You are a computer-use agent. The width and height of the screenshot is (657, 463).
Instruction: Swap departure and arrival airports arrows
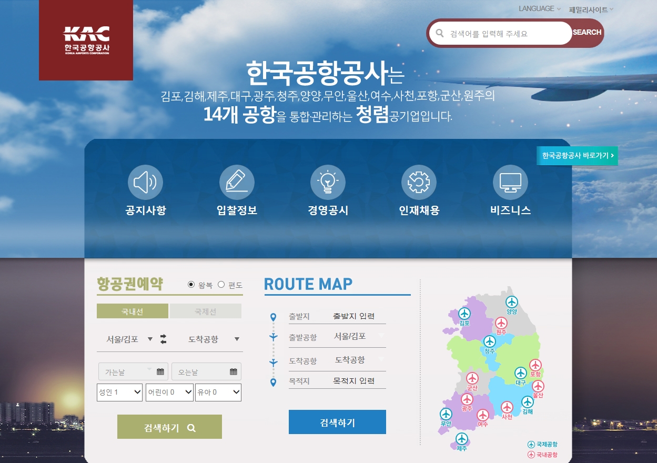(164, 339)
